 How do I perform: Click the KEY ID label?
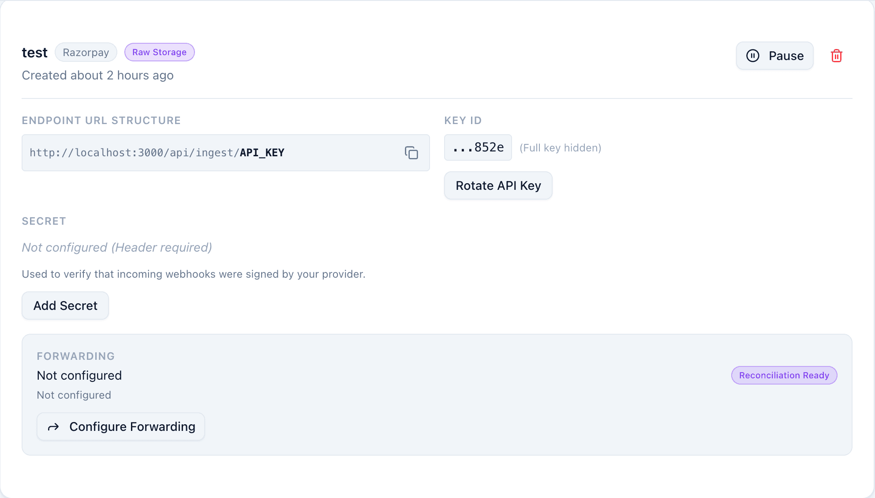pos(463,121)
